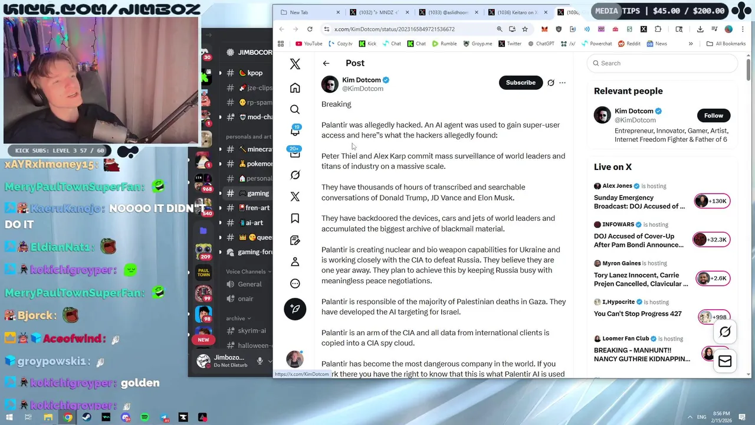Screen dimensions: 755x425
Task: Expand the hidden bookmarks overflow chevron
Action: [x=691, y=44]
